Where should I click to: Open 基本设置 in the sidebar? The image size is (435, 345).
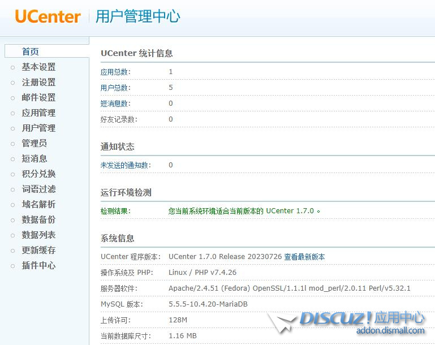(38, 67)
